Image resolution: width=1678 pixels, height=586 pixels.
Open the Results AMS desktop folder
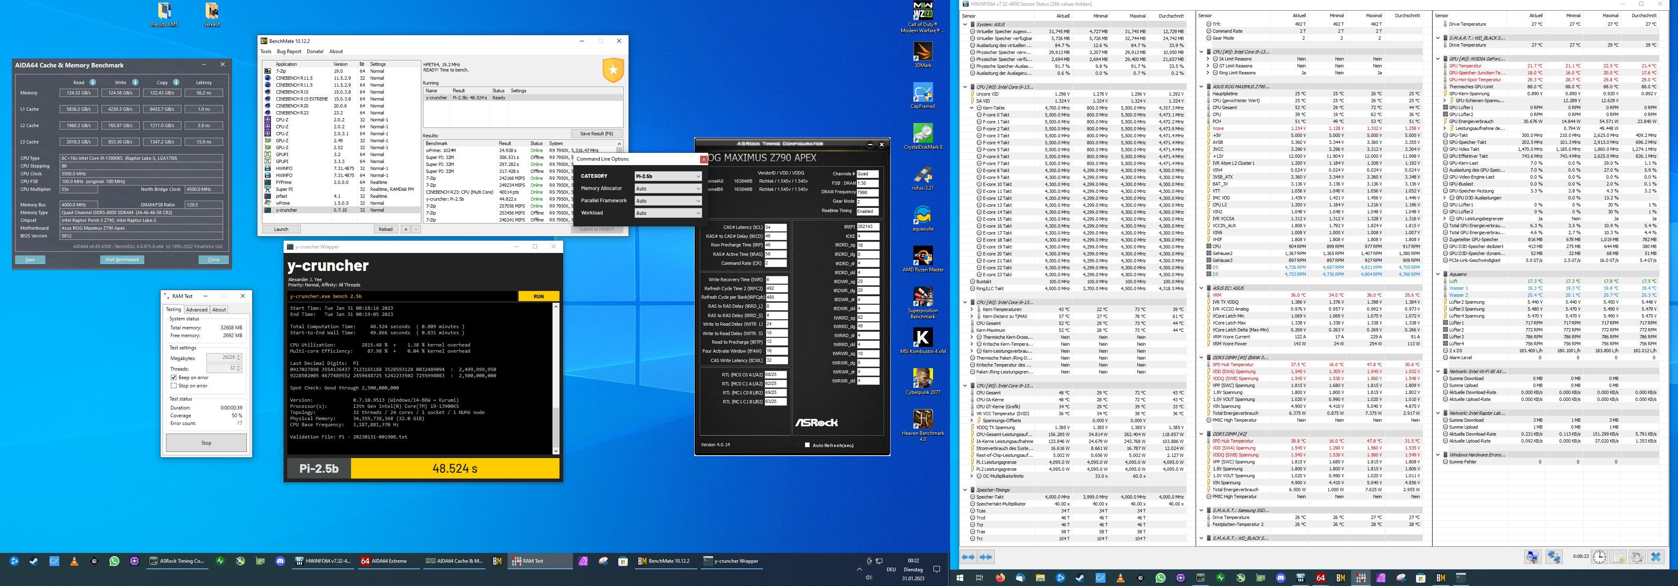[164, 14]
